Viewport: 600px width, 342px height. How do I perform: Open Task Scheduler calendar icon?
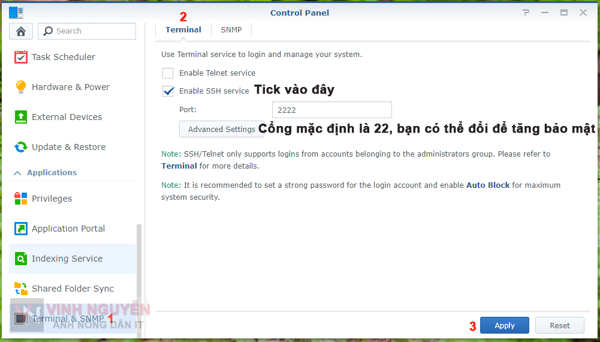pyautogui.click(x=21, y=57)
